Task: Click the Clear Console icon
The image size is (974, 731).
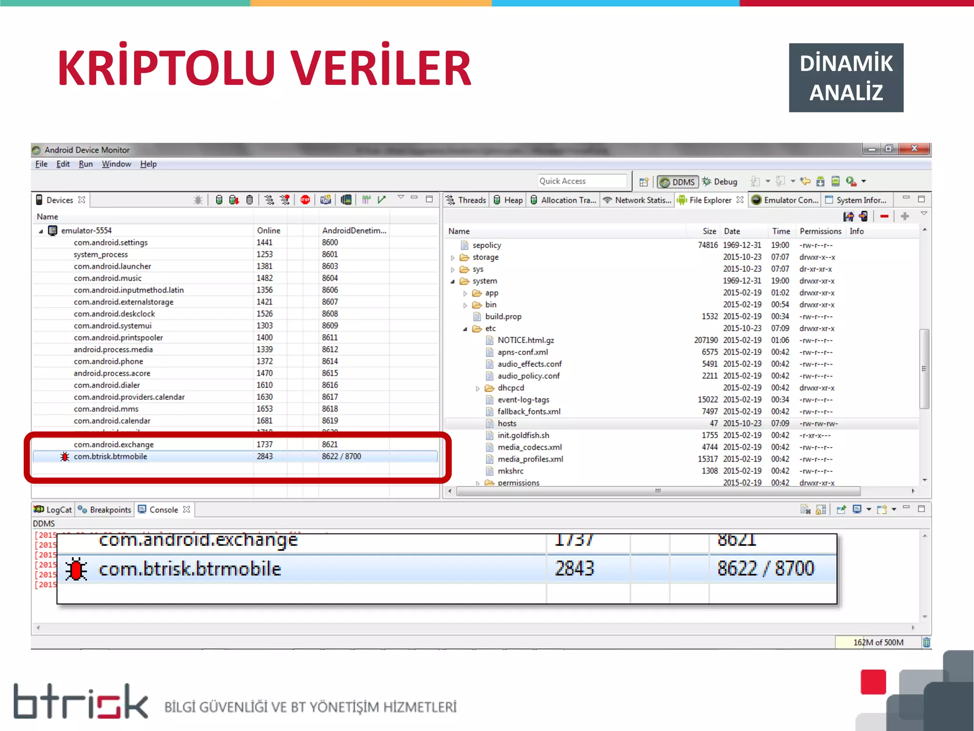Action: coord(805,510)
